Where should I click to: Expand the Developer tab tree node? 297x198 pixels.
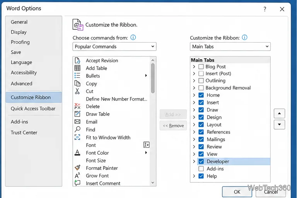pyautogui.click(x=194, y=161)
